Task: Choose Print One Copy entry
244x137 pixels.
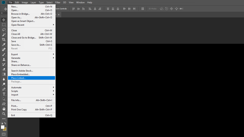Action: coord(31,109)
